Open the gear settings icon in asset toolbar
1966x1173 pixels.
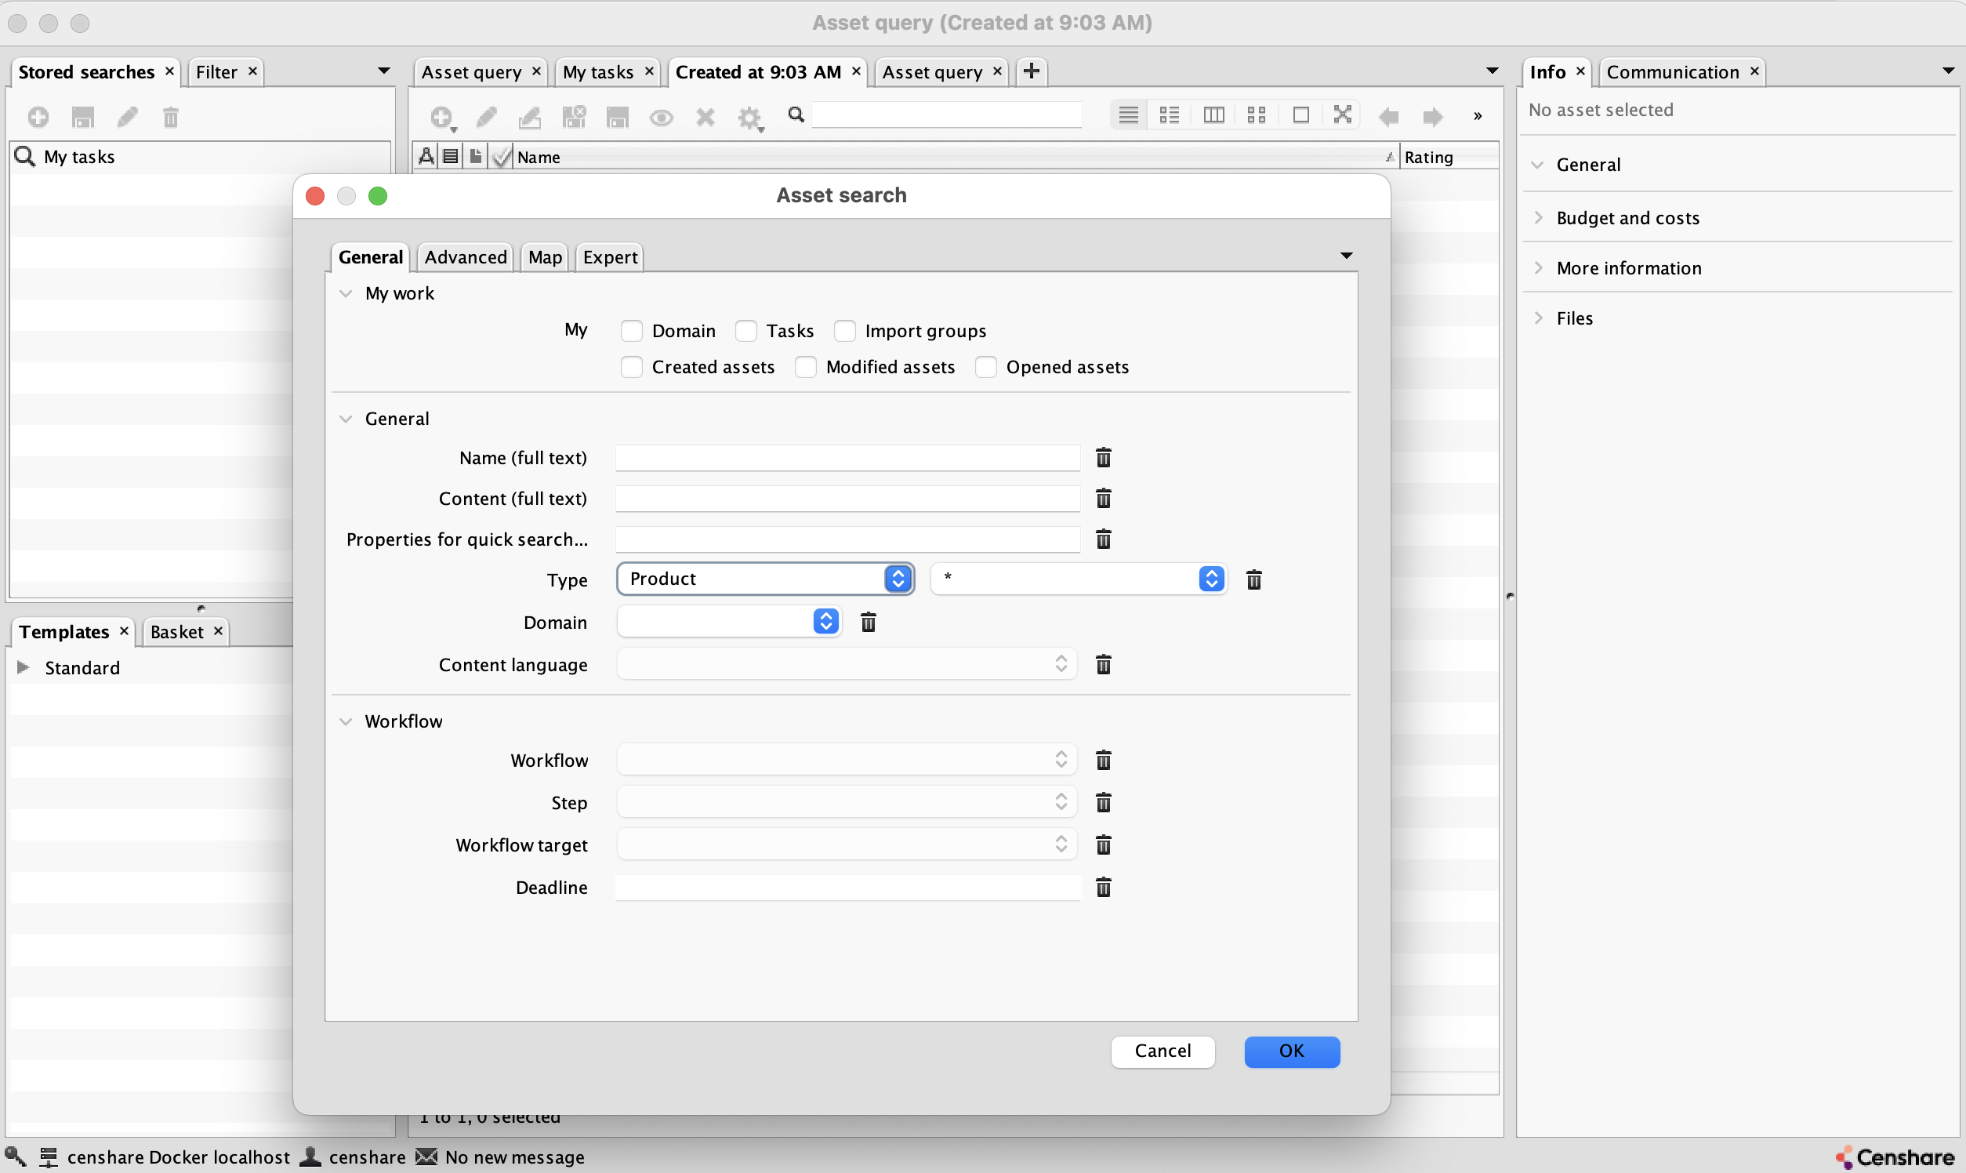749,118
